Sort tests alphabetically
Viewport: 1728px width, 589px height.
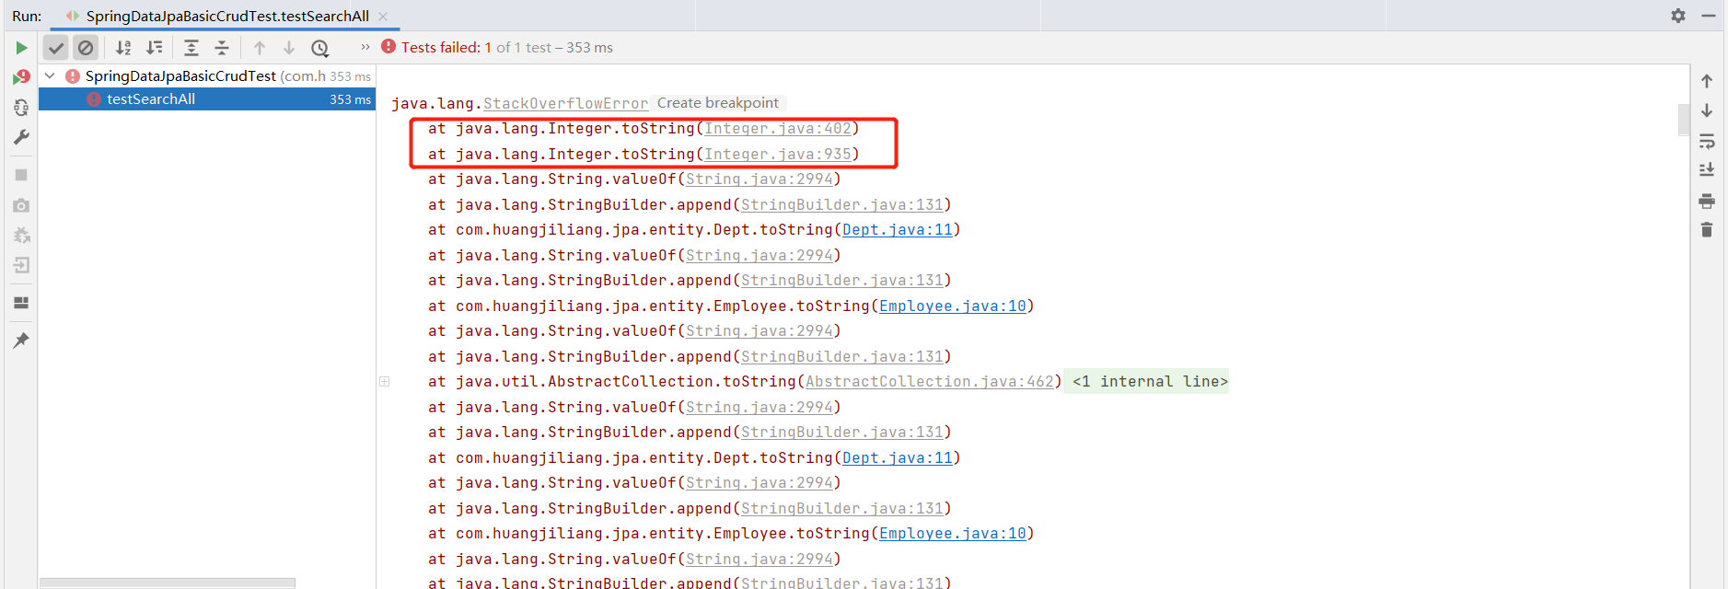(x=123, y=48)
